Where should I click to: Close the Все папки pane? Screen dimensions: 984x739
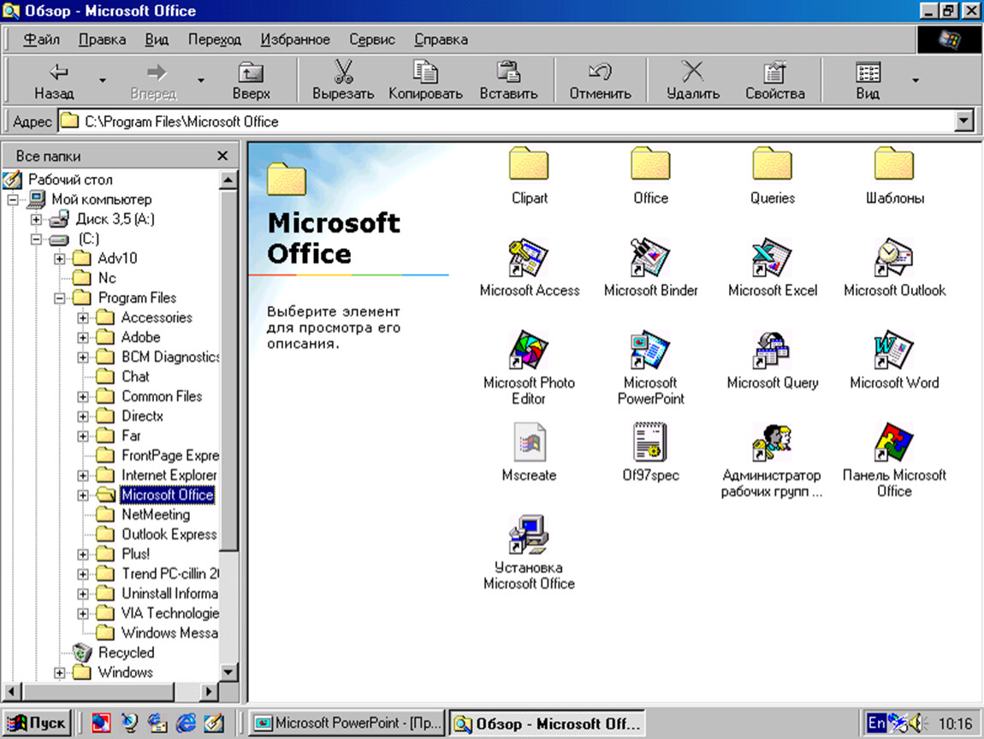tap(222, 156)
